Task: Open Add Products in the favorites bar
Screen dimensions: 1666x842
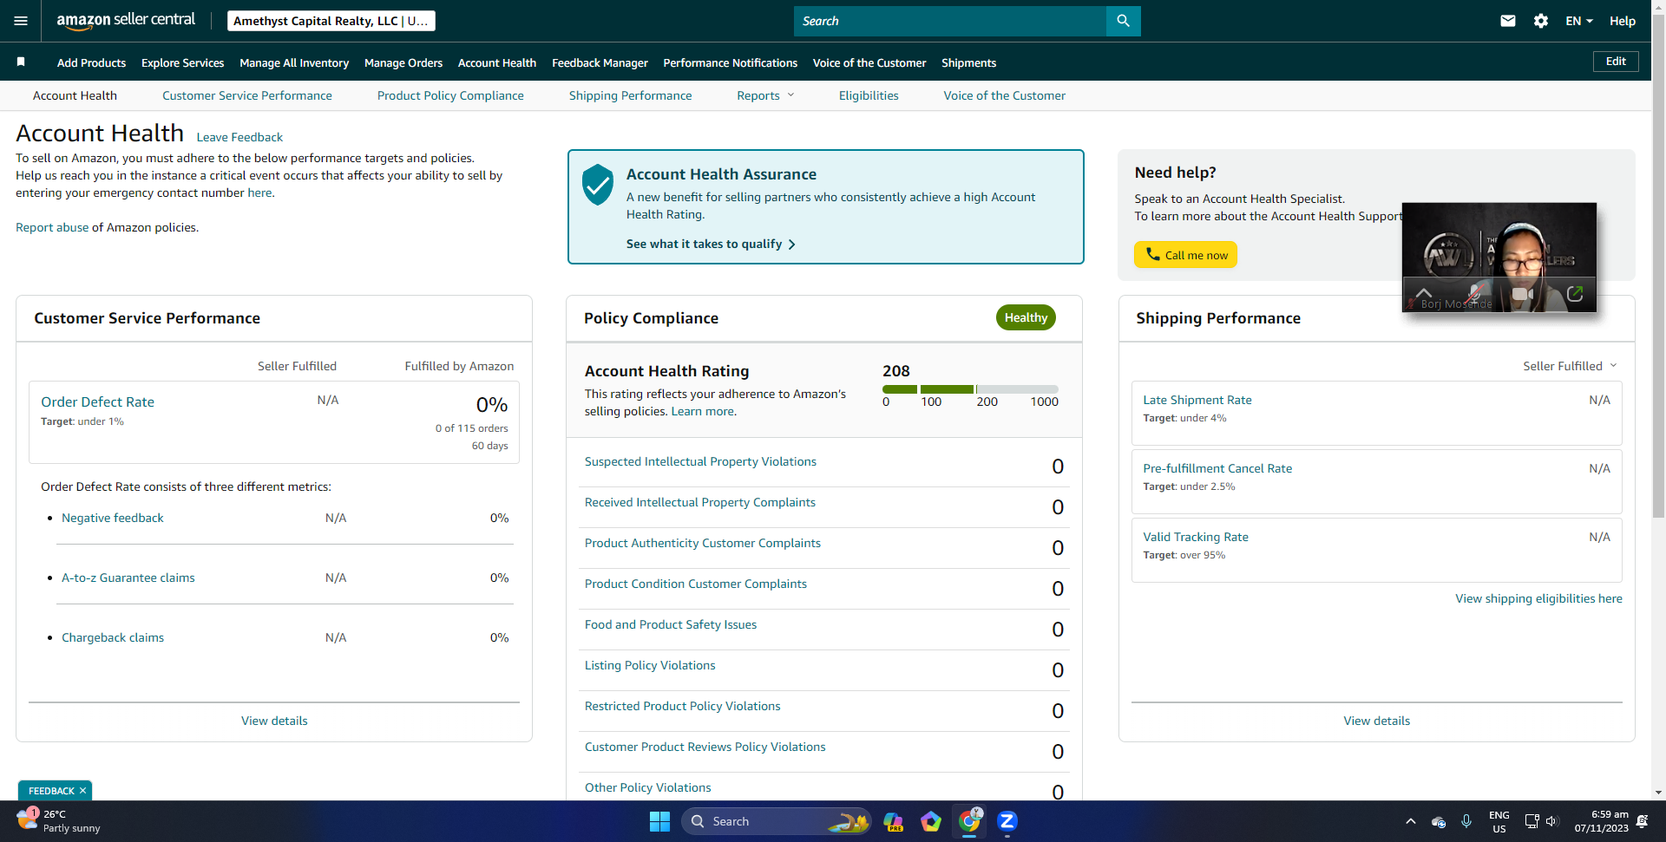Action: pos(91,62)
